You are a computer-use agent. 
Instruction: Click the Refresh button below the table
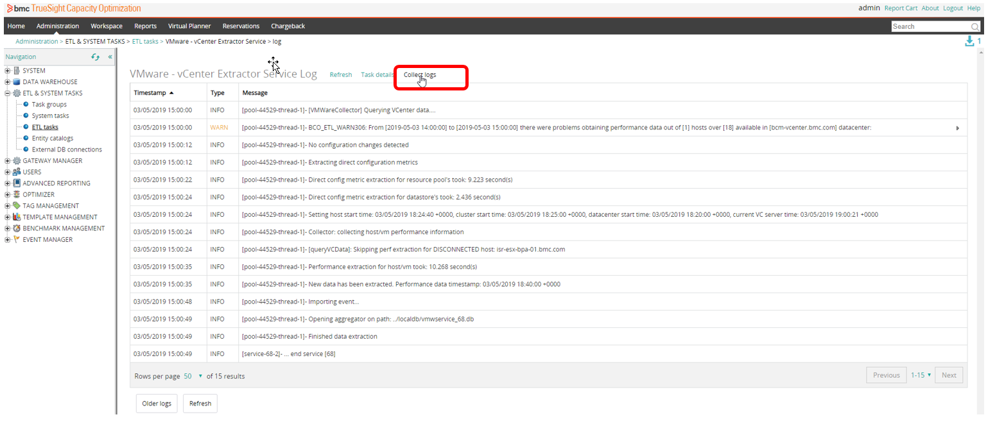[200, 404]
